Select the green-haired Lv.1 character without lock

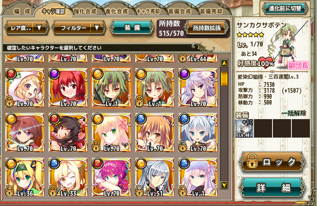pyautogui.click(x=111, y=88)
